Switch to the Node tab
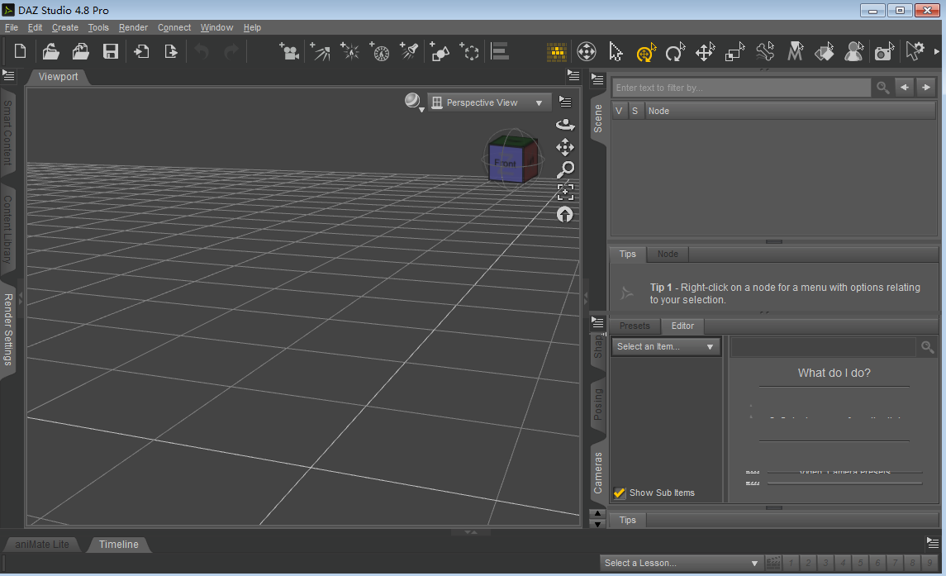This screenshot has height=576, width=946. click(x=668, y=254)
